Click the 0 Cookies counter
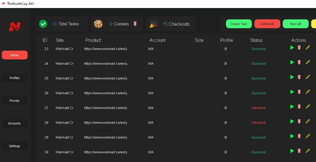The height and width of the screenshot is (162, 316). [x=119, y=24]
